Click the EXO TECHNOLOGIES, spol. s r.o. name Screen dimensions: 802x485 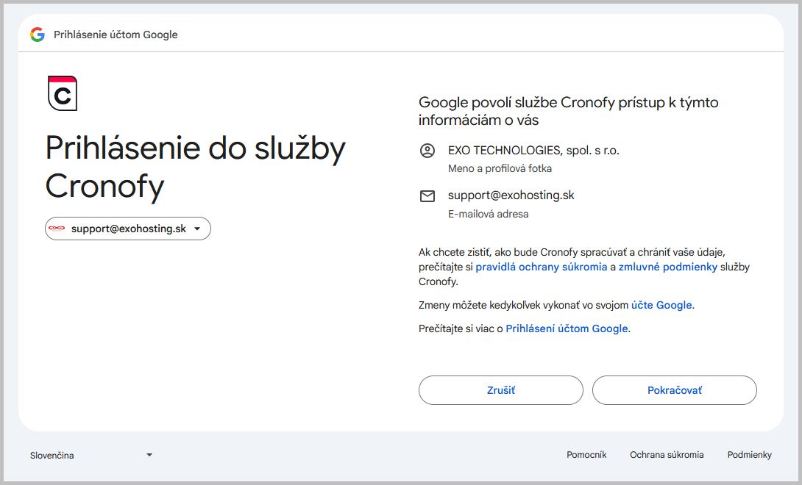click(x=533, y=151)
